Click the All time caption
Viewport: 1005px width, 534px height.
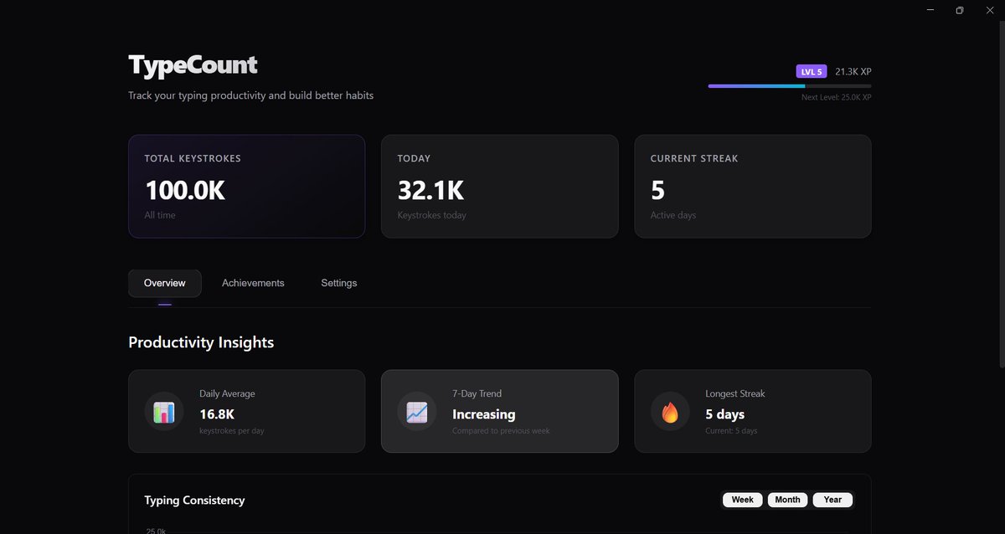click(160, 215)
